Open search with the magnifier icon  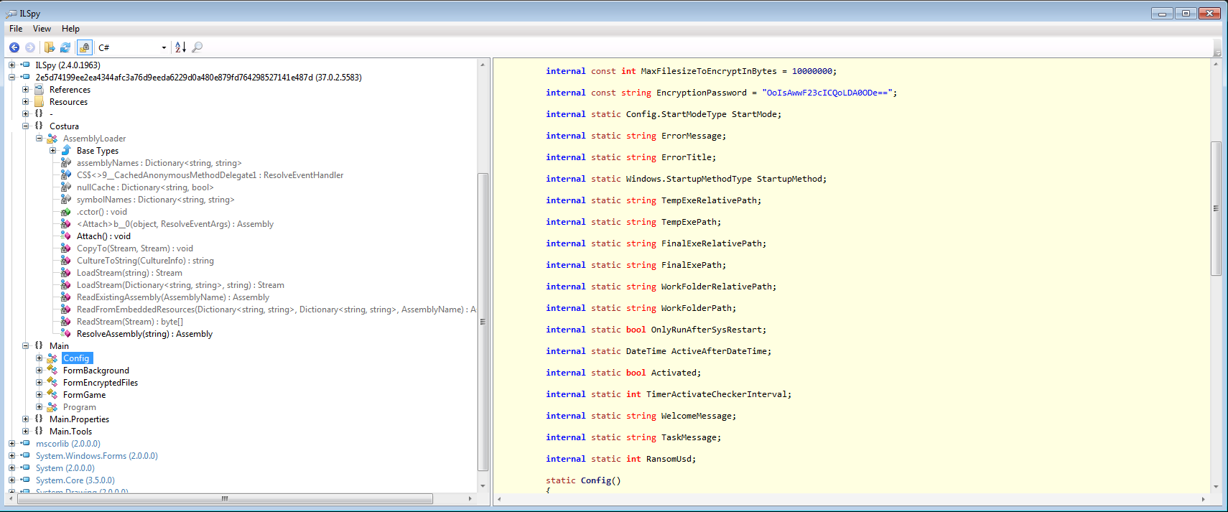coord(197,47)
